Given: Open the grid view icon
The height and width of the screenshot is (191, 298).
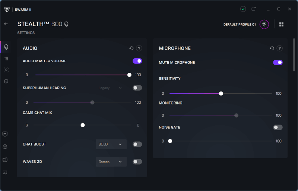Looking at the screenshot, I should click(281, 24).
